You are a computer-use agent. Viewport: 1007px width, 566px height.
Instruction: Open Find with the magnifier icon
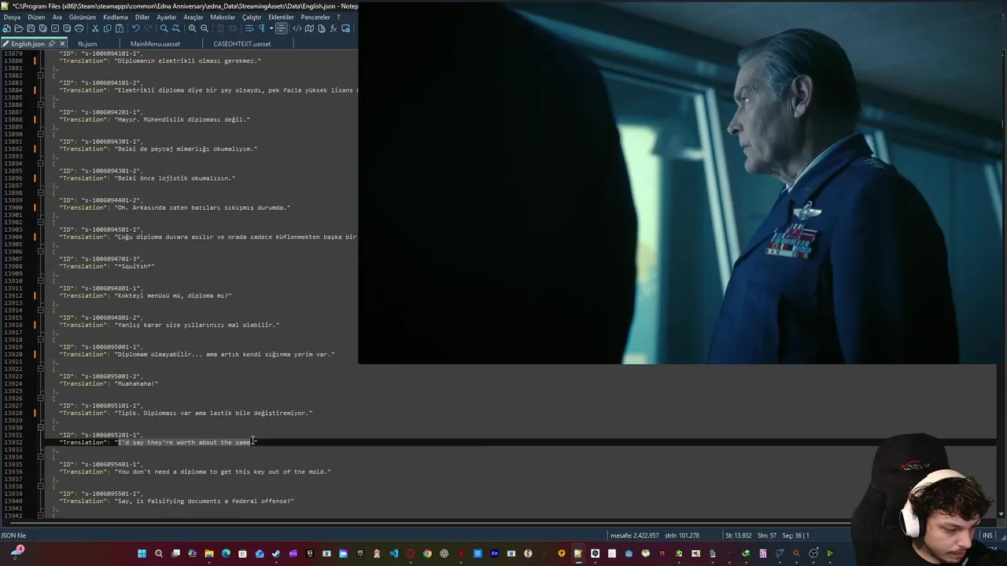[x=164, y=28]
